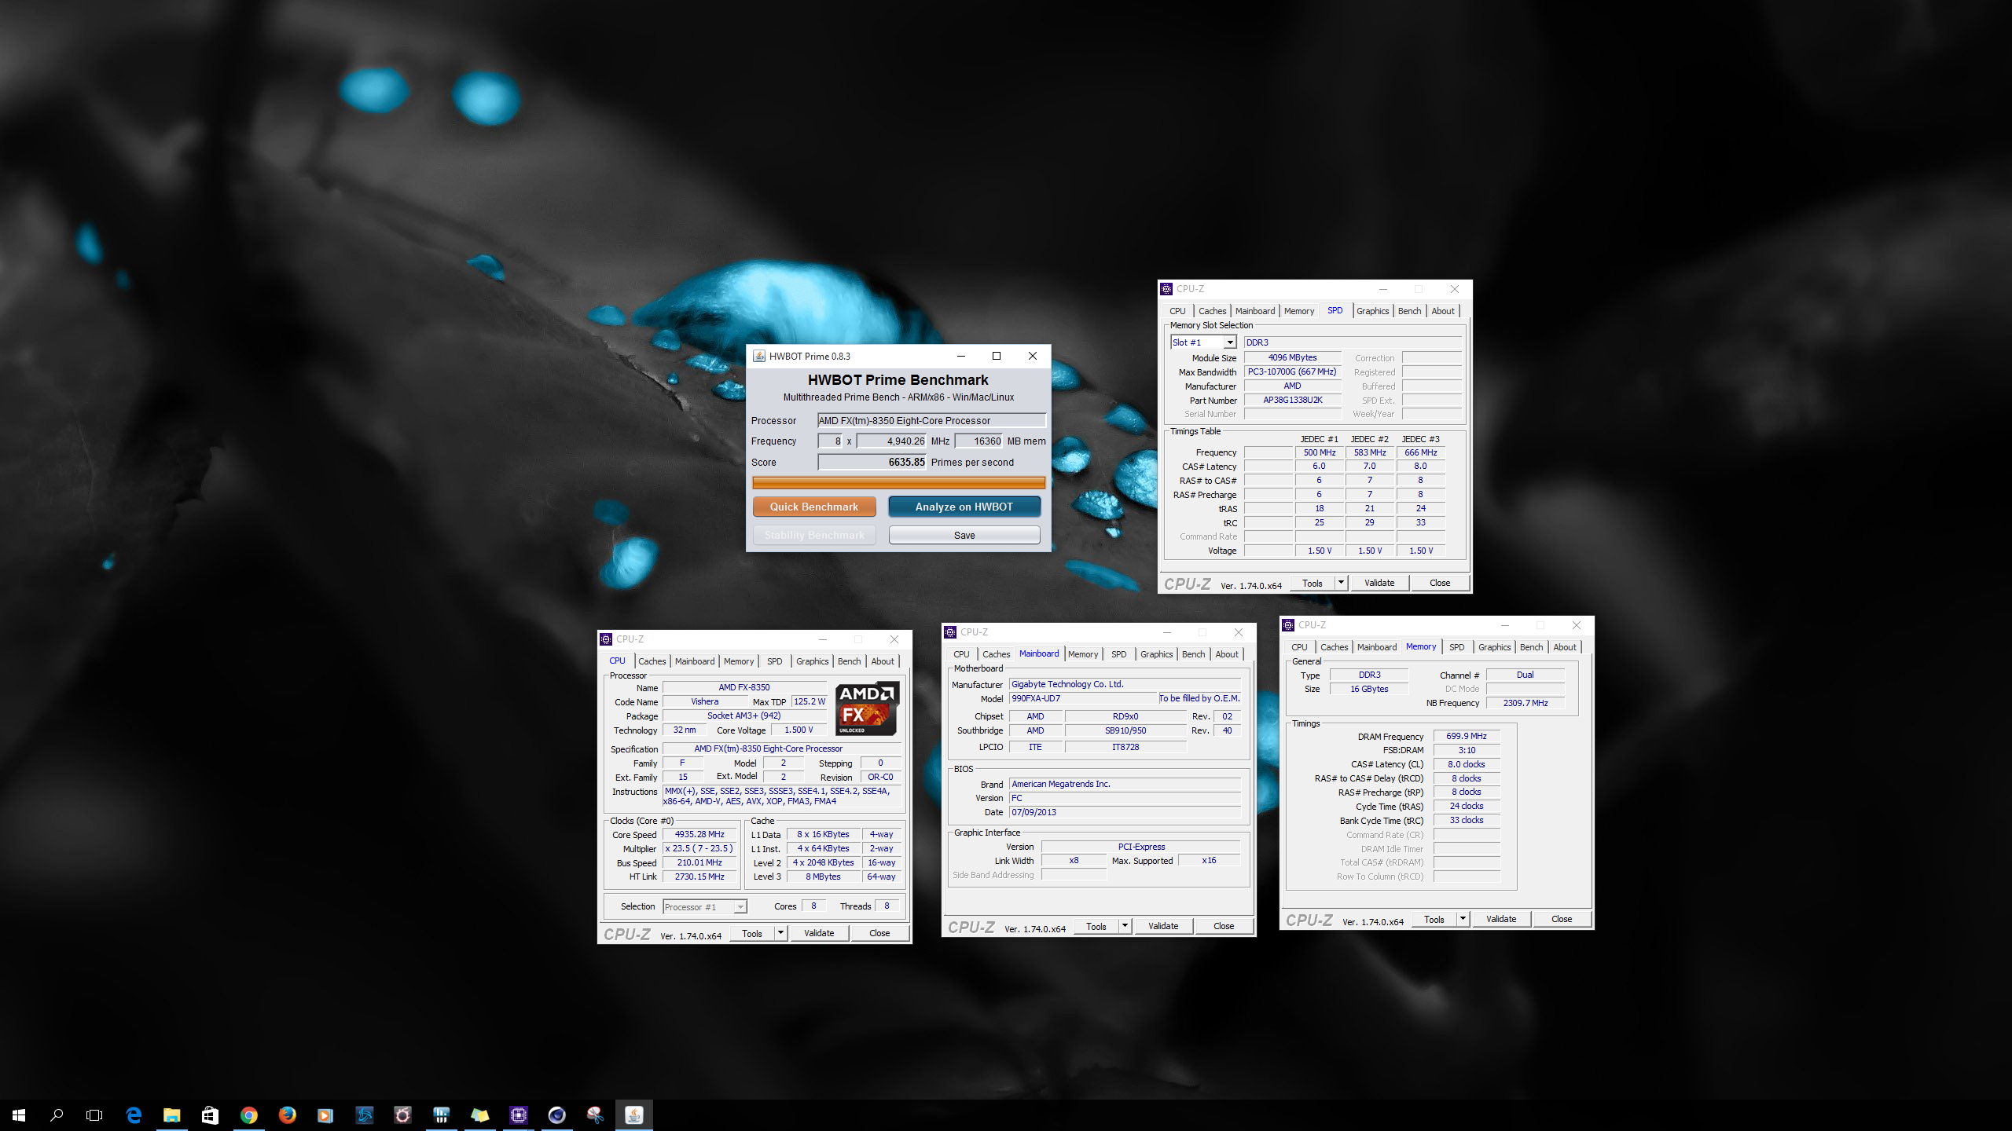Select Graphics tab in Mainboard window
Image resolution: width=2012 pixels, height=1131 pixels.
[1156, 654]
